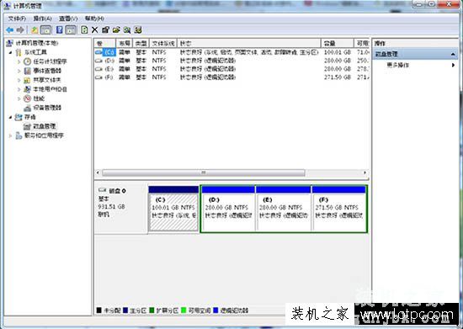Open Help via the blue question mark icon

click(60, 29)
